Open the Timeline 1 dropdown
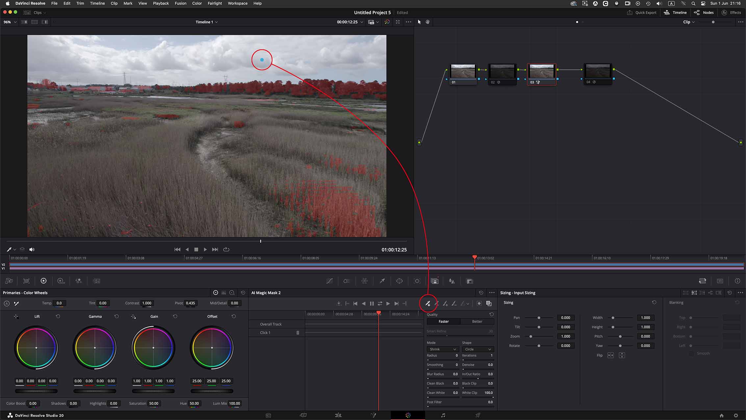Viewport: 746px width, 420px height. coord(207,22)
